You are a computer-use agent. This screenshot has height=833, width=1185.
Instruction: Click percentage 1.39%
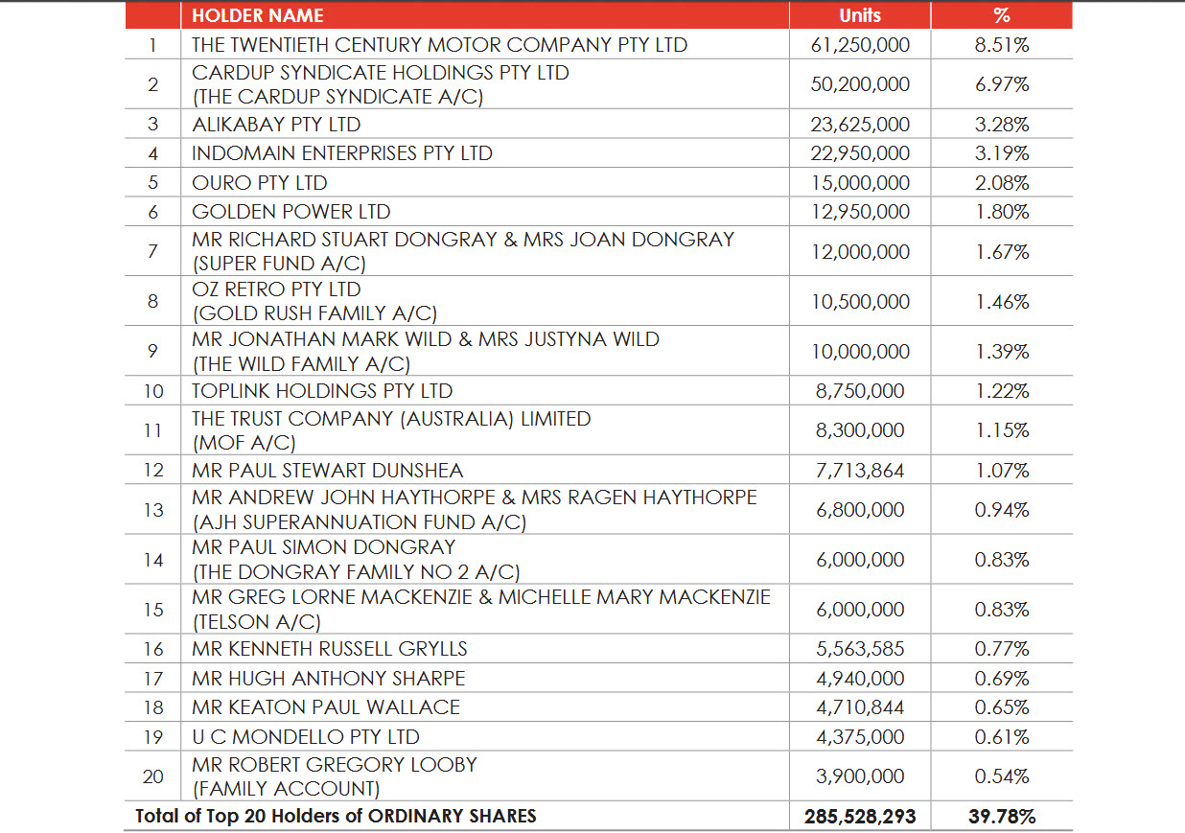[1002, 352]
